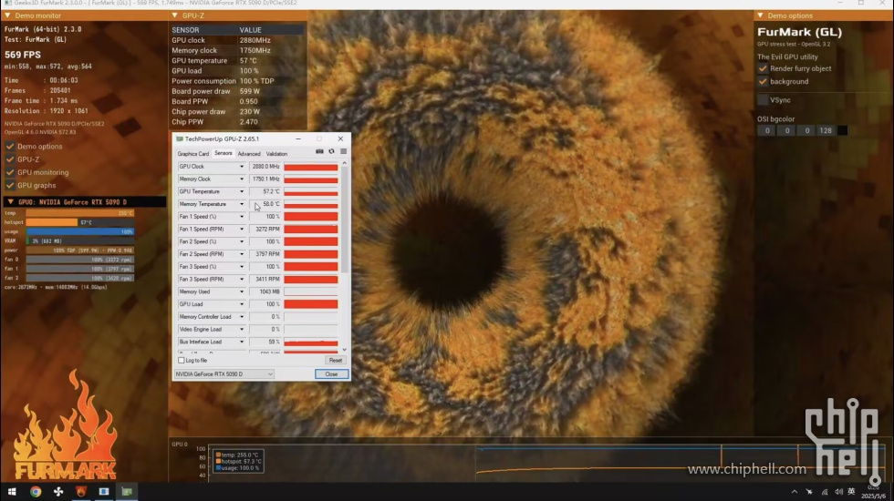The image size is (894, 501).
Task: Collapse Demo options panel
Action: point(760,15)
